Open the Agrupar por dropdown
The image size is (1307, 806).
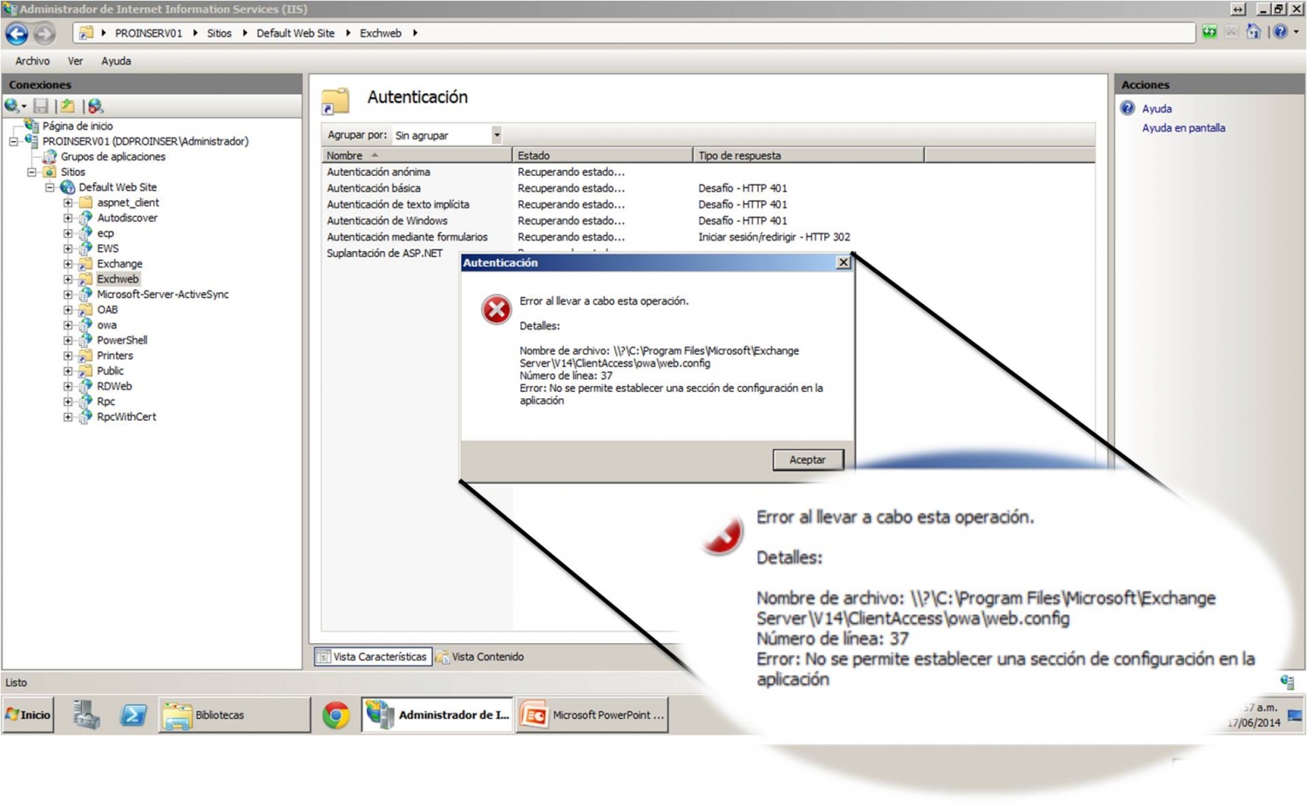[x=496, y=135]
